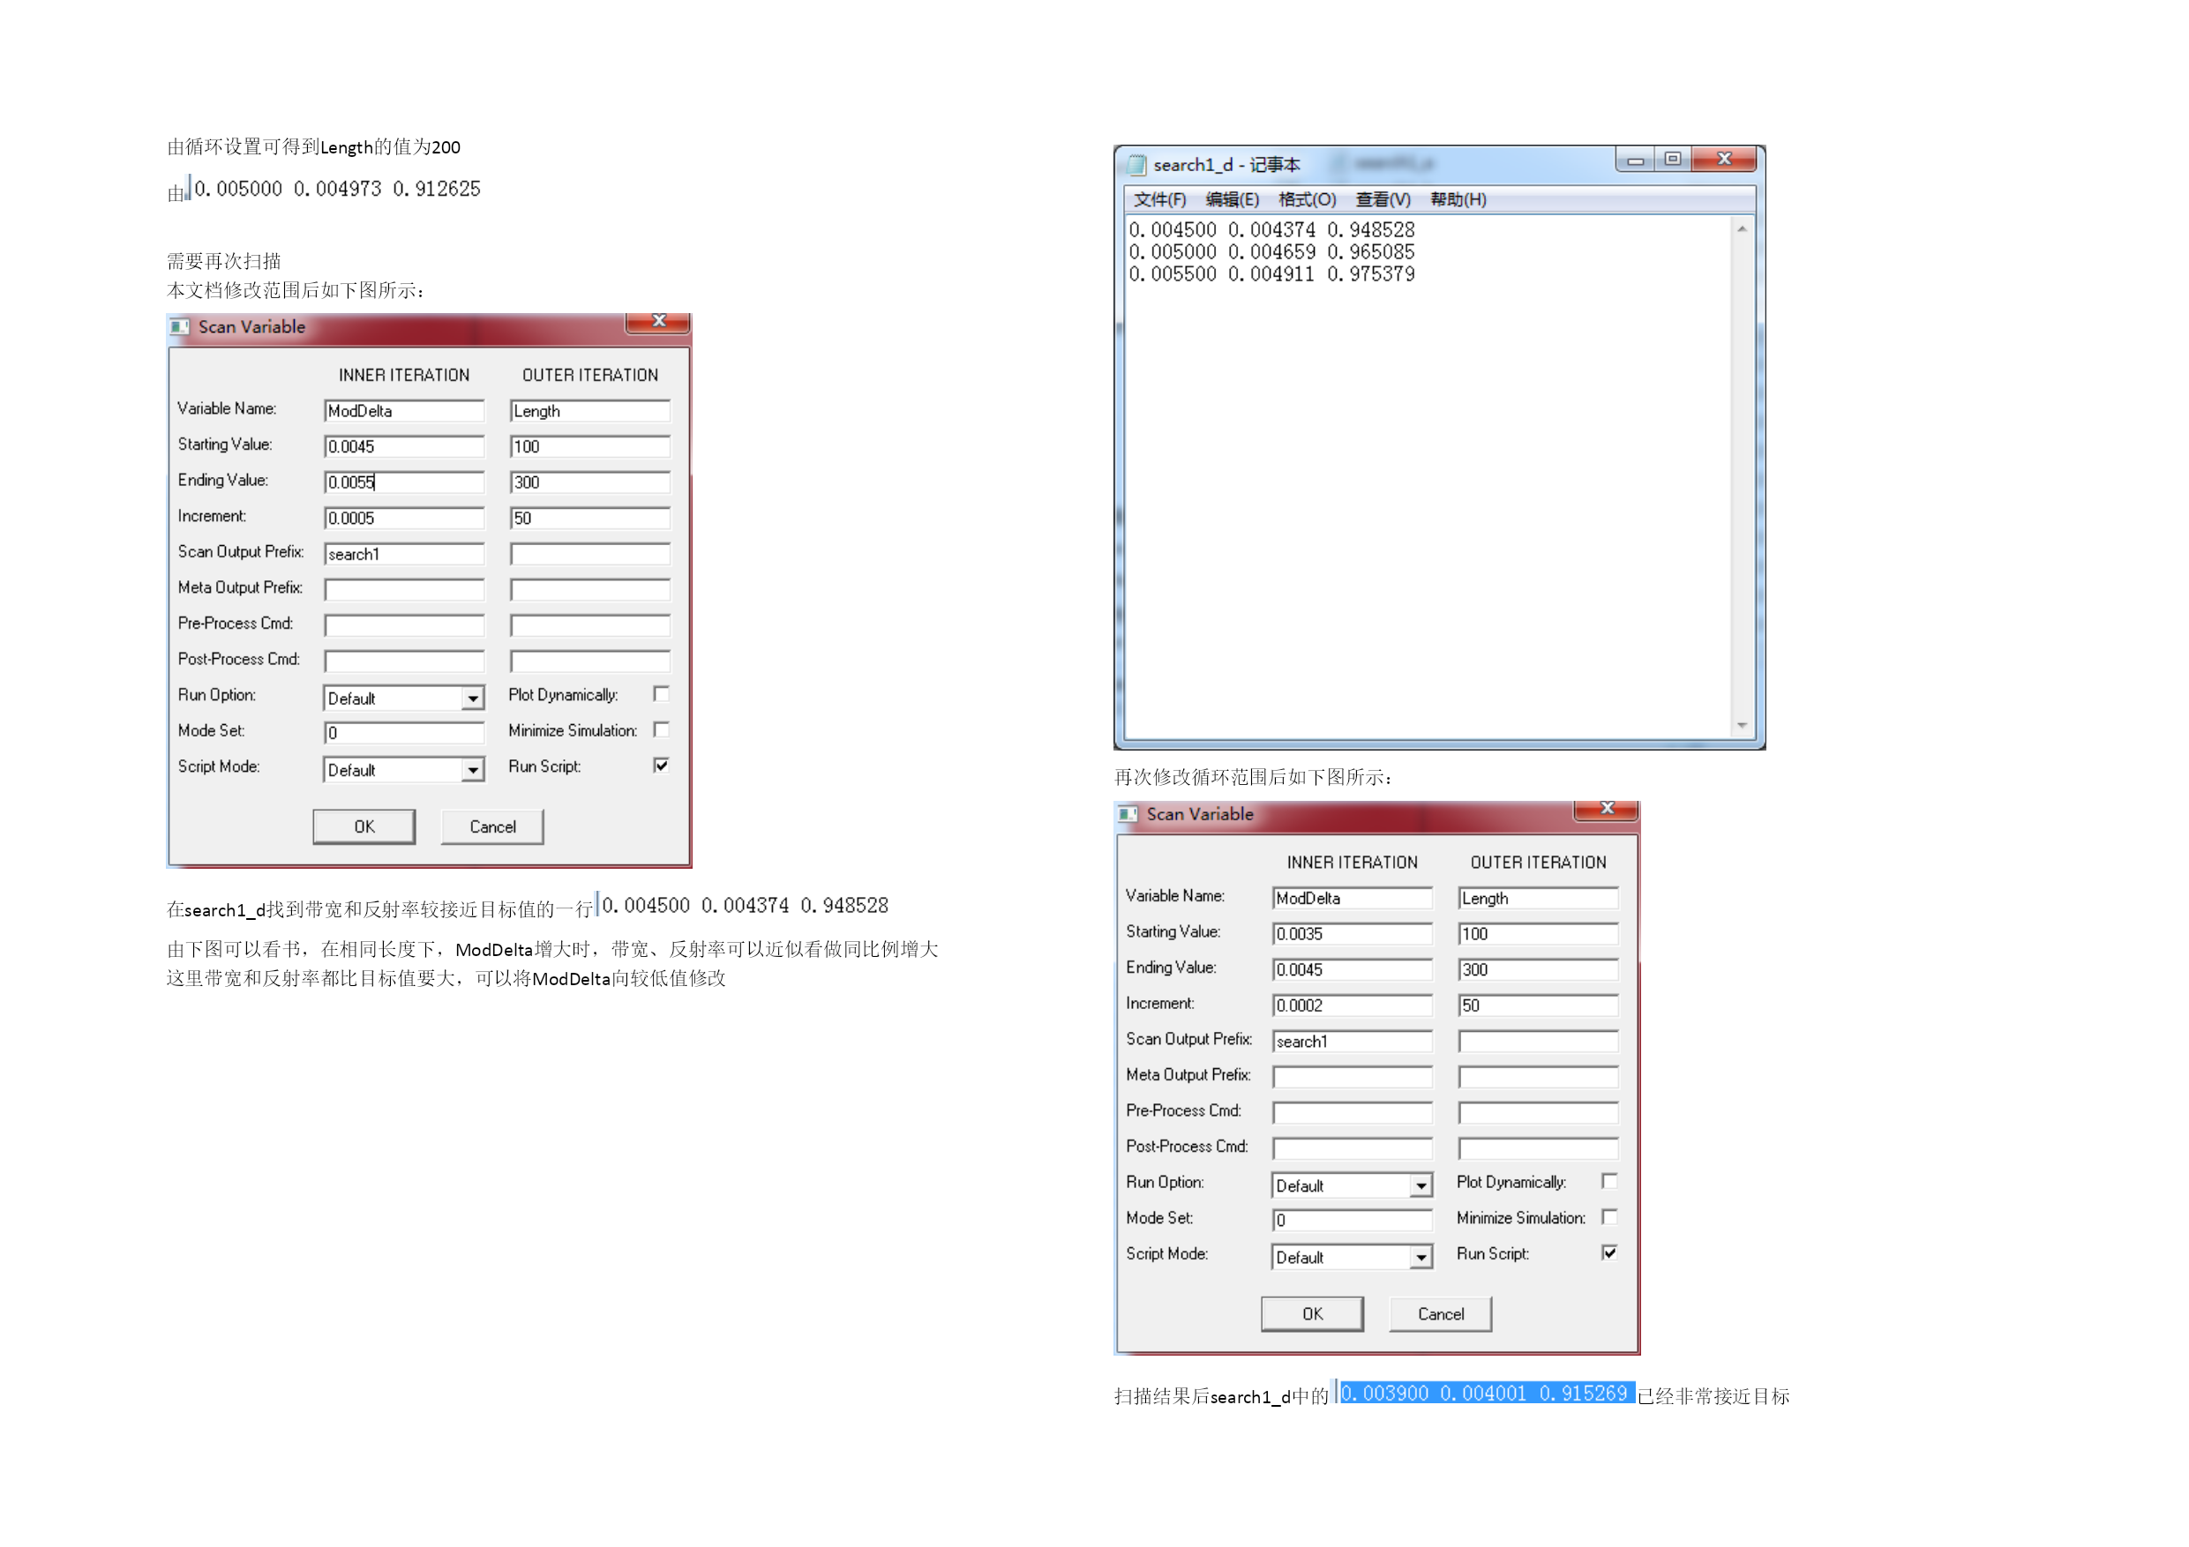Screen dimensions: 2189x1547
Task: Click inner Starting Value 0.0045 field in left dialog
Action: coord(404,446)
